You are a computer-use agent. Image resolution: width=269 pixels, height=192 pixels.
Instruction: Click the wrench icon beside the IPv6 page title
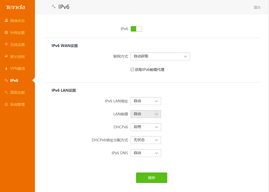[x=53, y=6]
